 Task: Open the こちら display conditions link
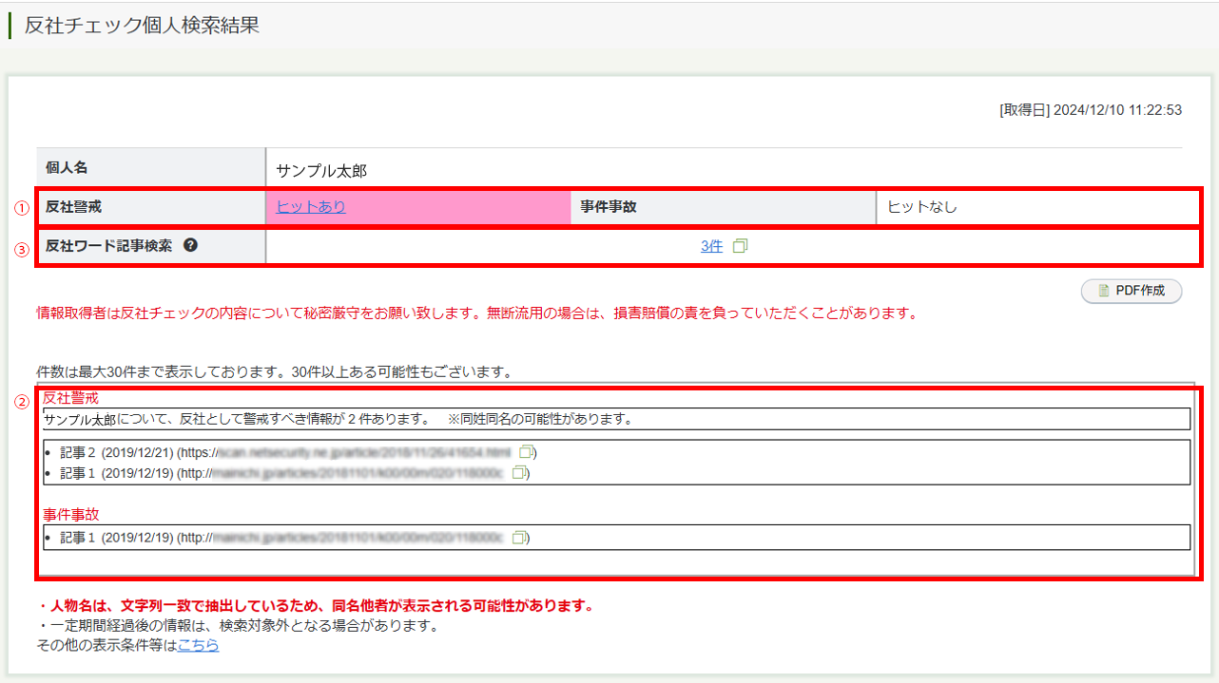(x=197, y=642)
